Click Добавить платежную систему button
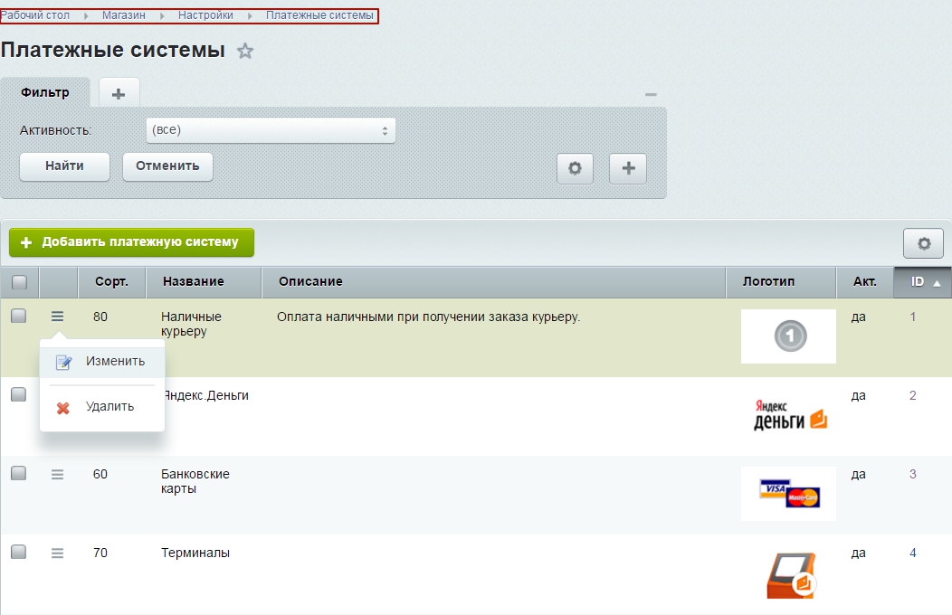Image resolution: width=952 pixels, height=615 pixels. 131,242
